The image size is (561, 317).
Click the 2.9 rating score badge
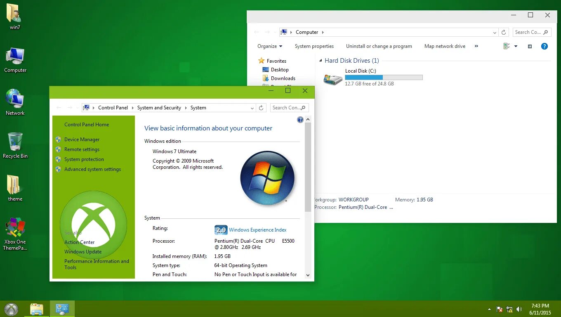(221, 230)
